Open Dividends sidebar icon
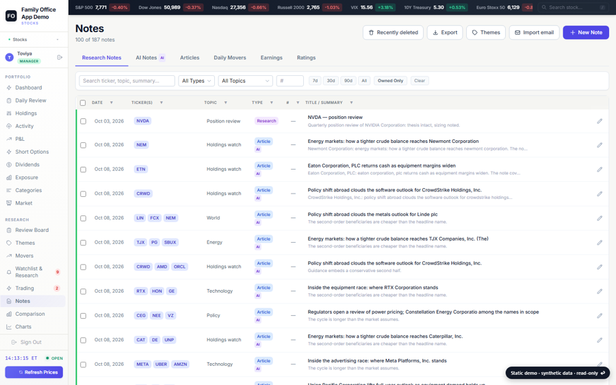The height and width of the screenshot is (385, 616). [x=9, y=165]
